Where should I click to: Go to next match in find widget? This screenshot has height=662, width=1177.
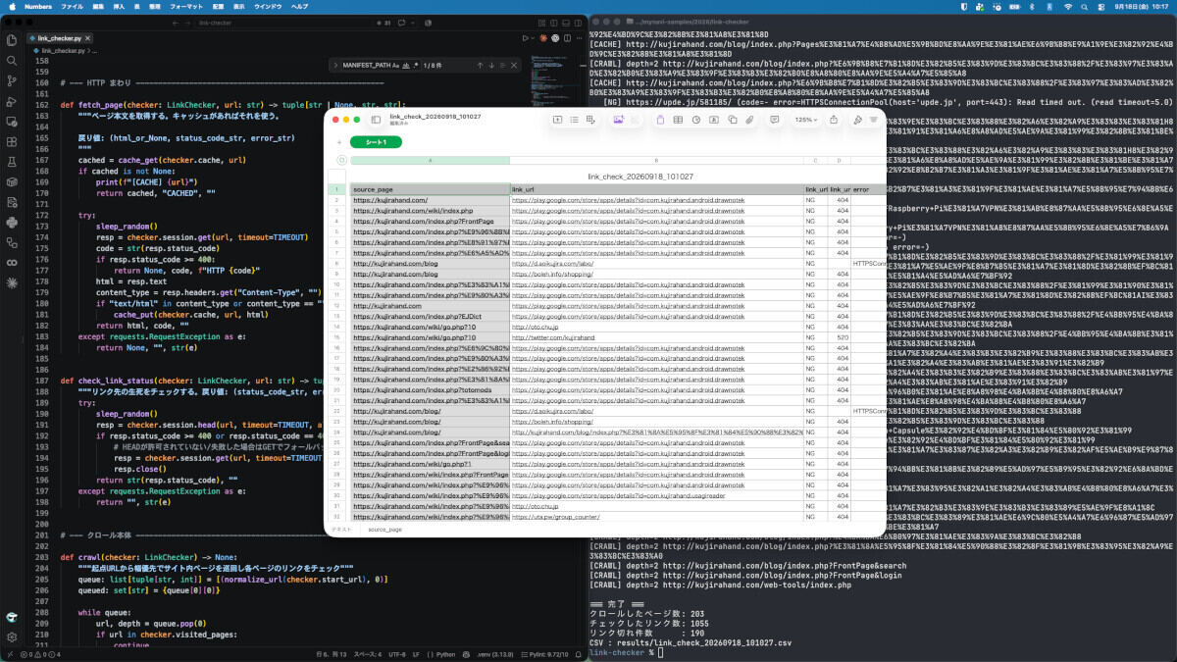(491, 65)
